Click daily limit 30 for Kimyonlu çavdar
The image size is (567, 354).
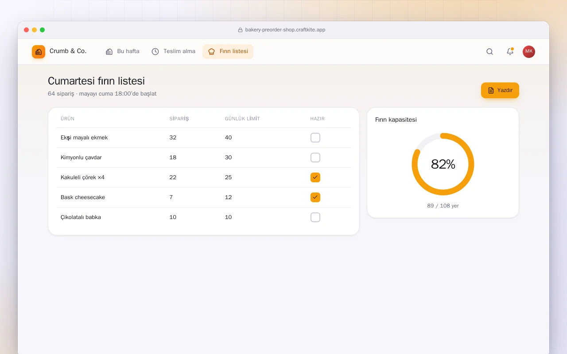point(228,158)
